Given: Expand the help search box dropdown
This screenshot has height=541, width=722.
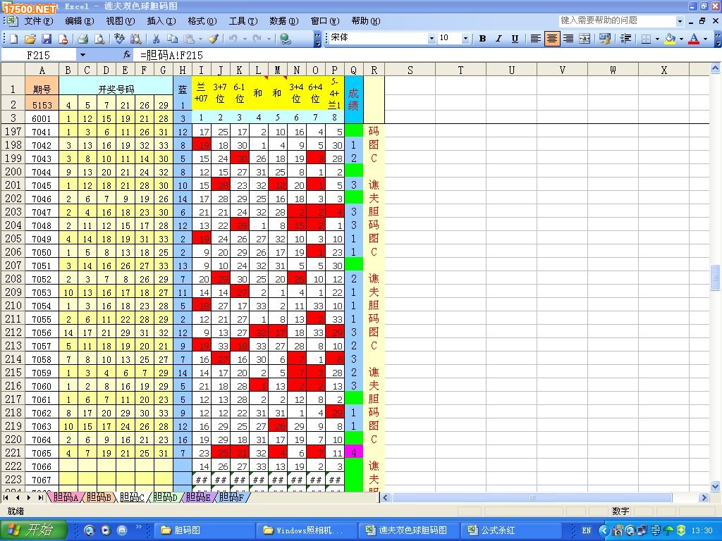Looking at the screenshot, I should (x=680, y=21).
